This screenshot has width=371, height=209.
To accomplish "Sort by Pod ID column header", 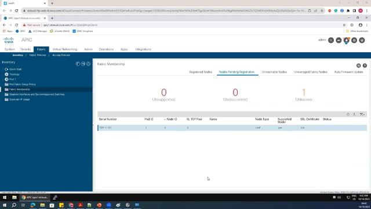I will [149, 119].
